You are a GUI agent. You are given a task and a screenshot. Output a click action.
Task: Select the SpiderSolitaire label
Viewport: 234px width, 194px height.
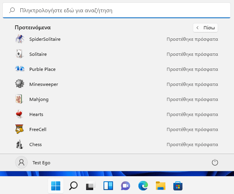[45, 39]
